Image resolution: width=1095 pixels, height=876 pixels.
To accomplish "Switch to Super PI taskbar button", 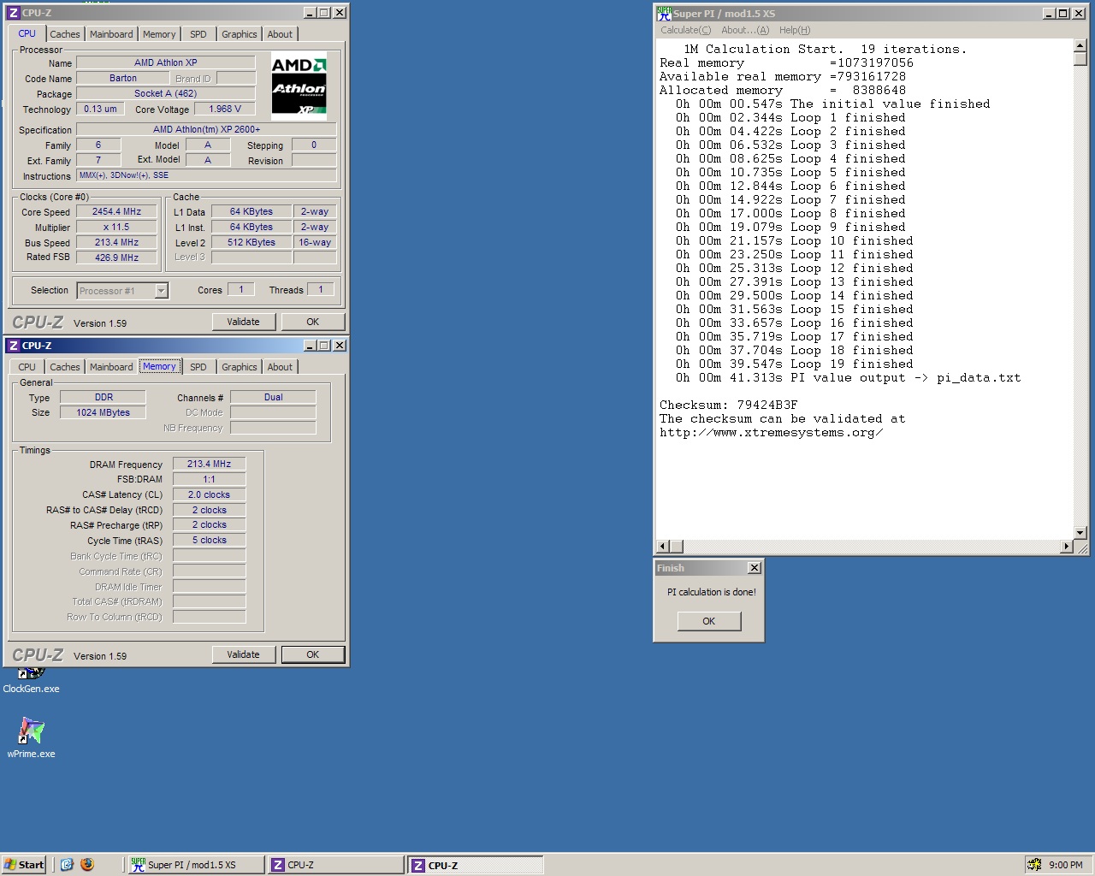I will (x=196, y=865).
